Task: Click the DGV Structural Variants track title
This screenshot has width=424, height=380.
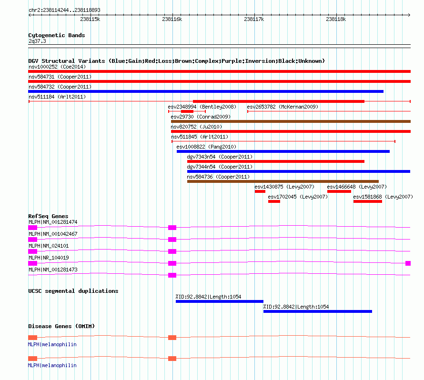Action: 177,61
